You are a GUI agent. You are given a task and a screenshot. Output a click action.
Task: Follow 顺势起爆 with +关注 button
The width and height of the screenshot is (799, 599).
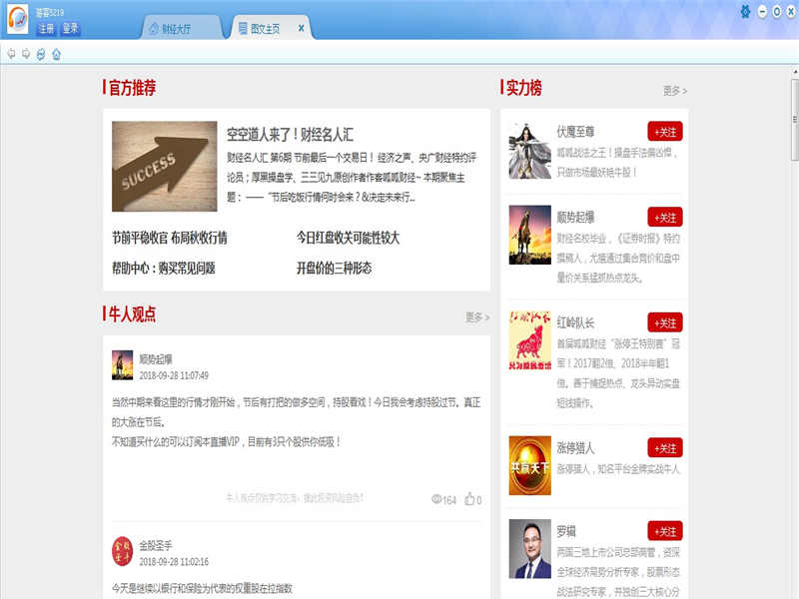tap(665, 218)
